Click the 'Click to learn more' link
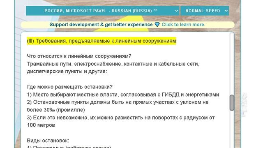 183,25
